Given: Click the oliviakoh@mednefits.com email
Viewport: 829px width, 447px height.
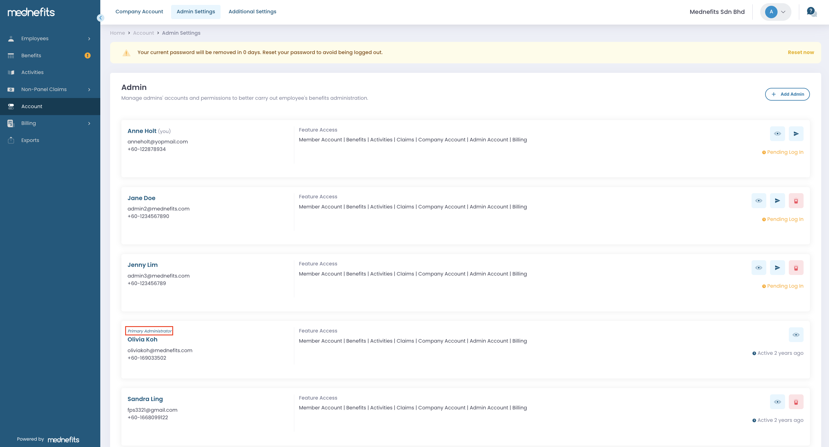Looking at the screenshot, I should 160,350.
